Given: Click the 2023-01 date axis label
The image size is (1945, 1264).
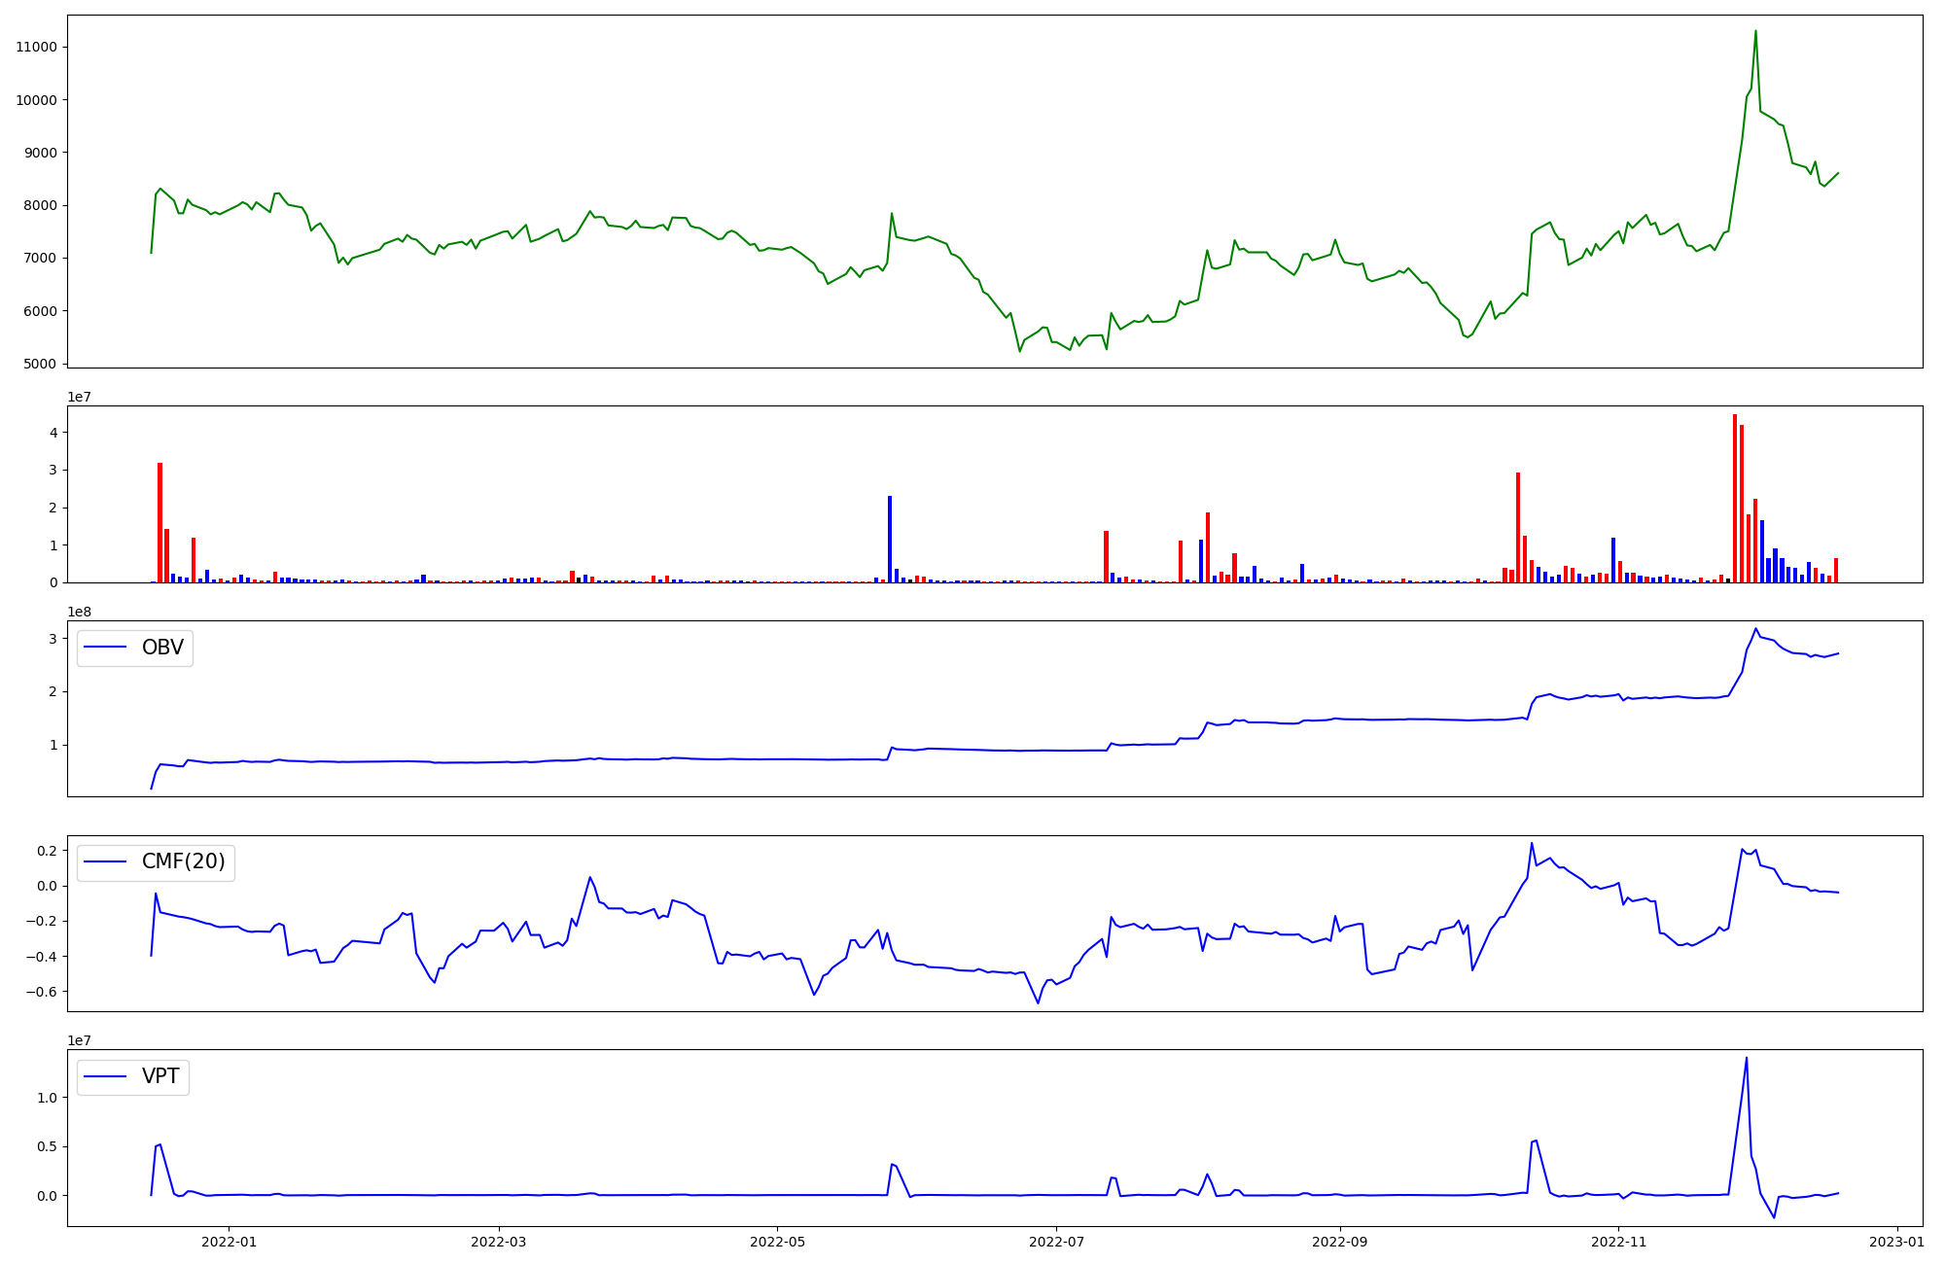Looking at the screenshot, I should 1897,1242.
